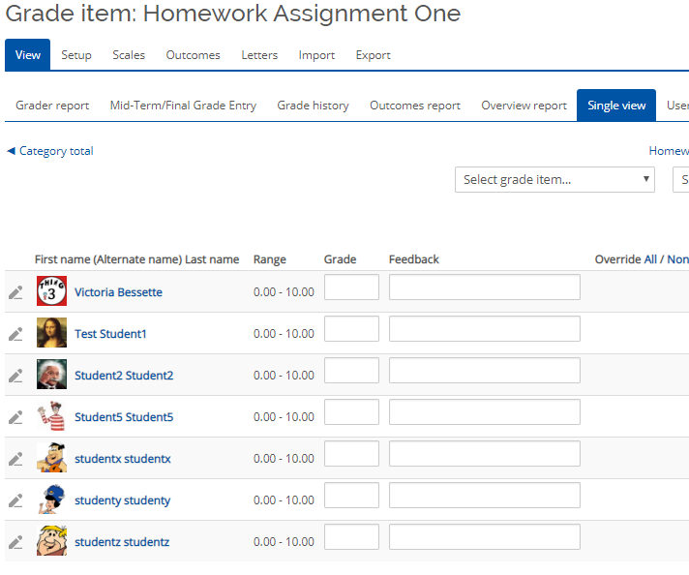689x575 pixels.
Task: Click the edit pencil icon for studentx studentx
Action: tap(15, 459)
